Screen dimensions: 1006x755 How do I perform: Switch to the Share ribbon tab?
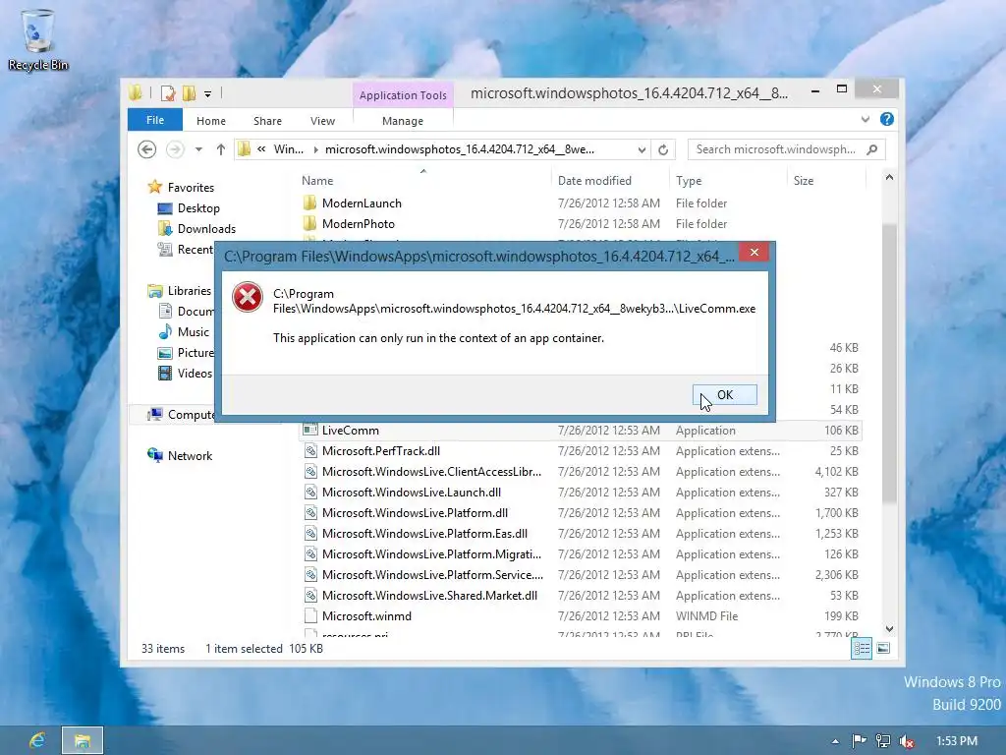267,121
